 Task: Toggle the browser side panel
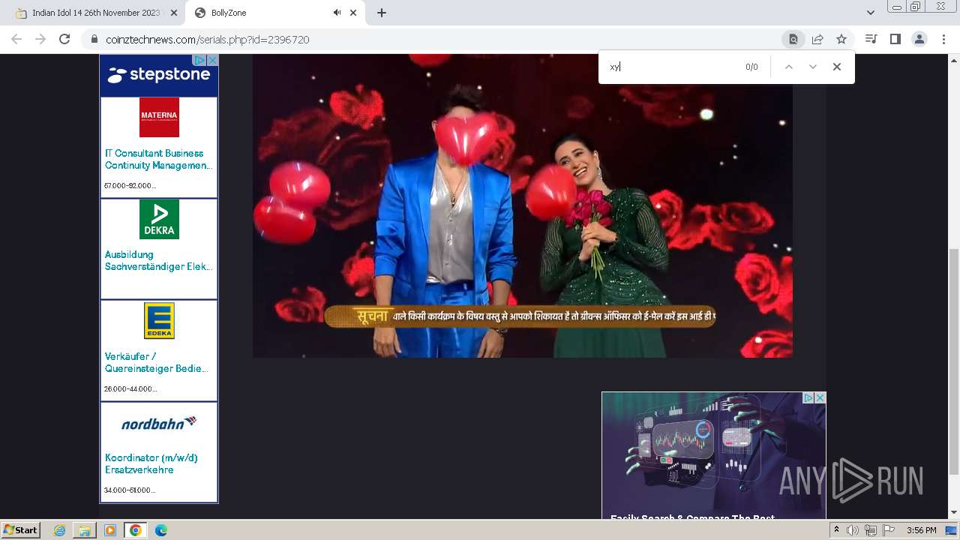(x=895, y=39)
